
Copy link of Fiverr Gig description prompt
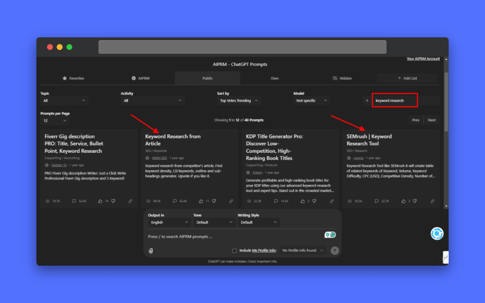coord(130,201)
